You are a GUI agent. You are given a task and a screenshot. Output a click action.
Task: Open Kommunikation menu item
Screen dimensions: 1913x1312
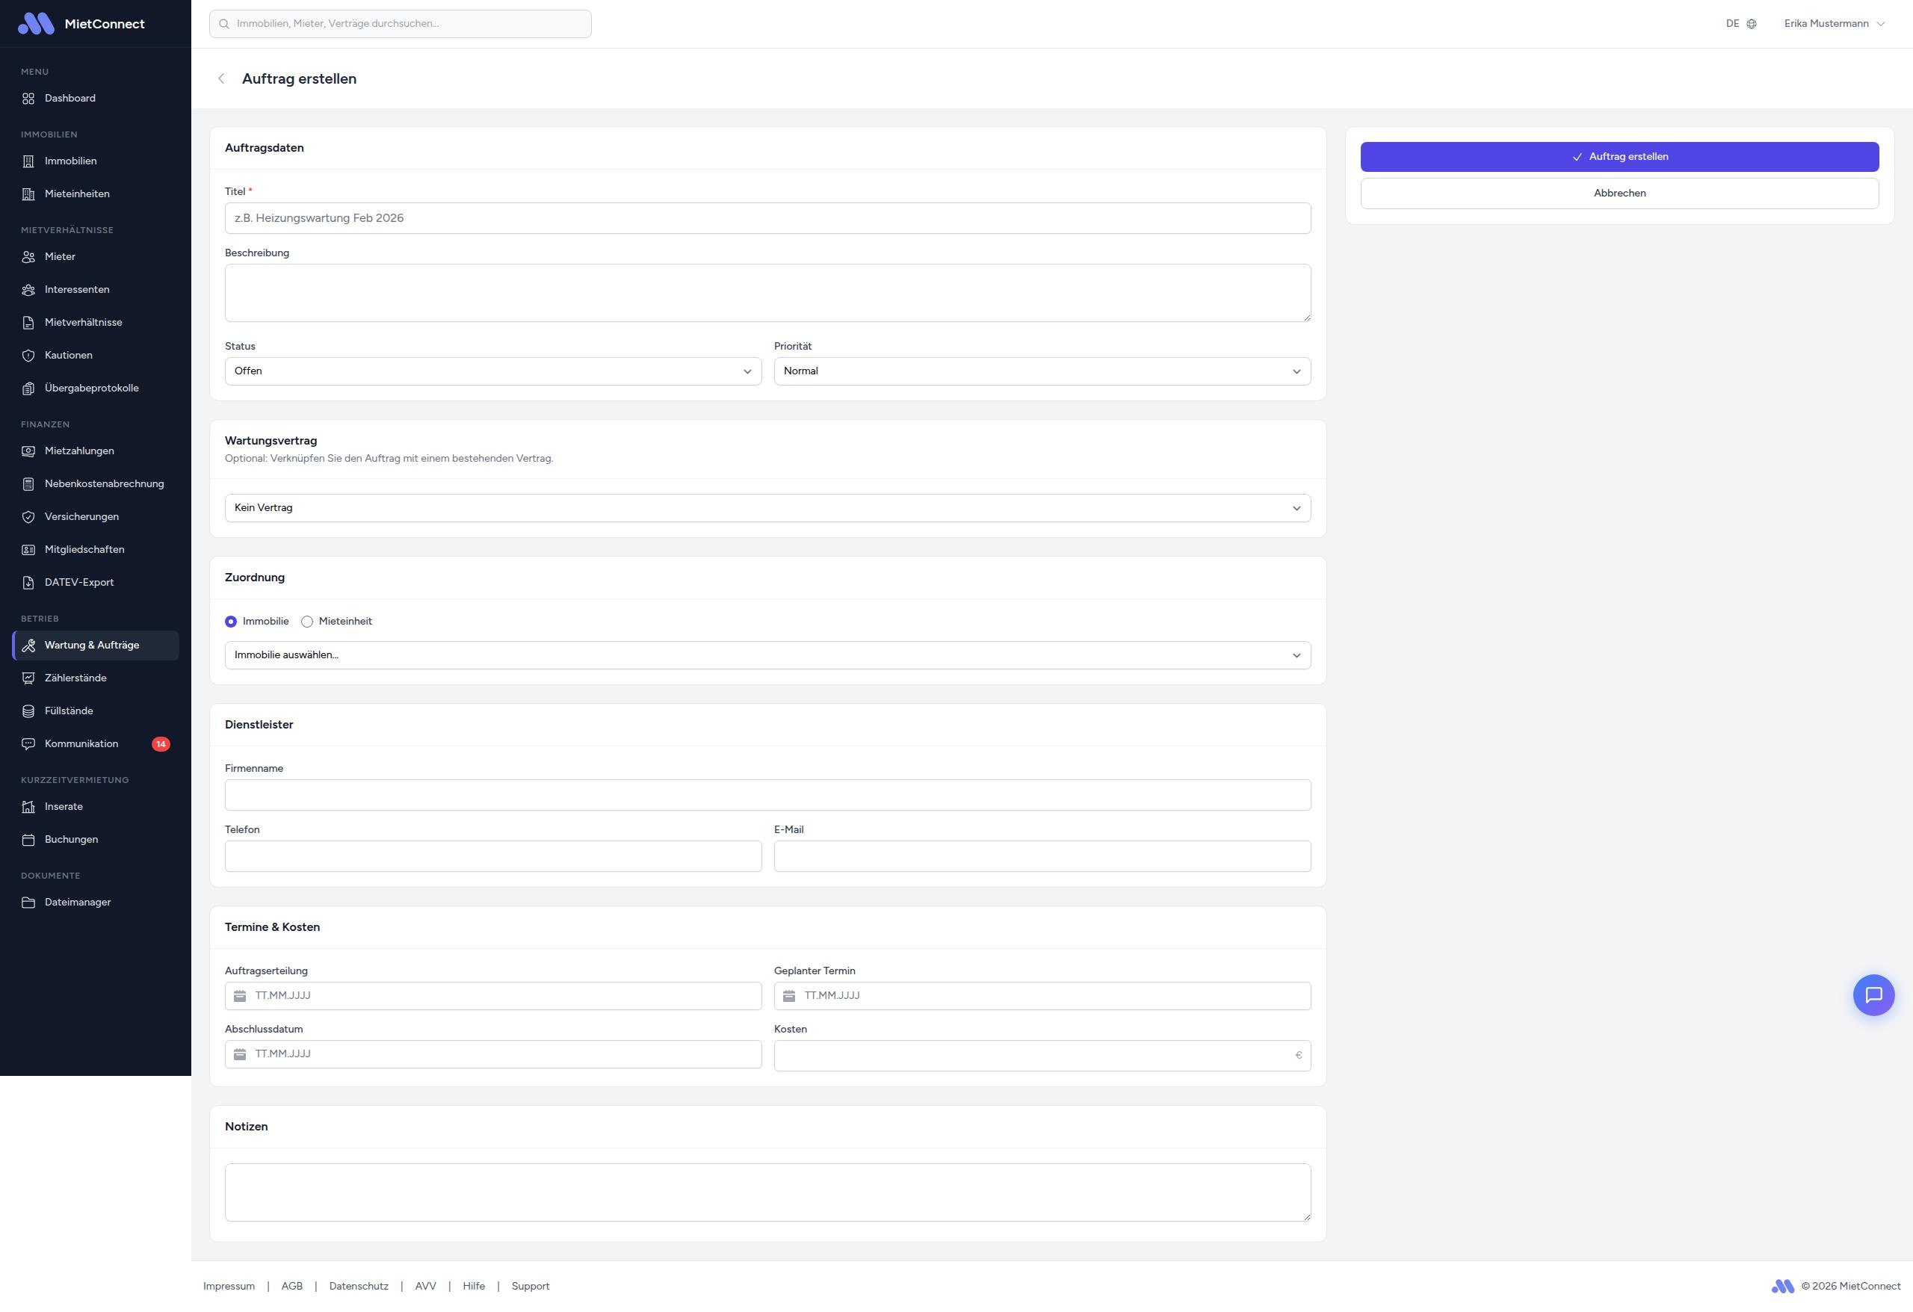81,744
